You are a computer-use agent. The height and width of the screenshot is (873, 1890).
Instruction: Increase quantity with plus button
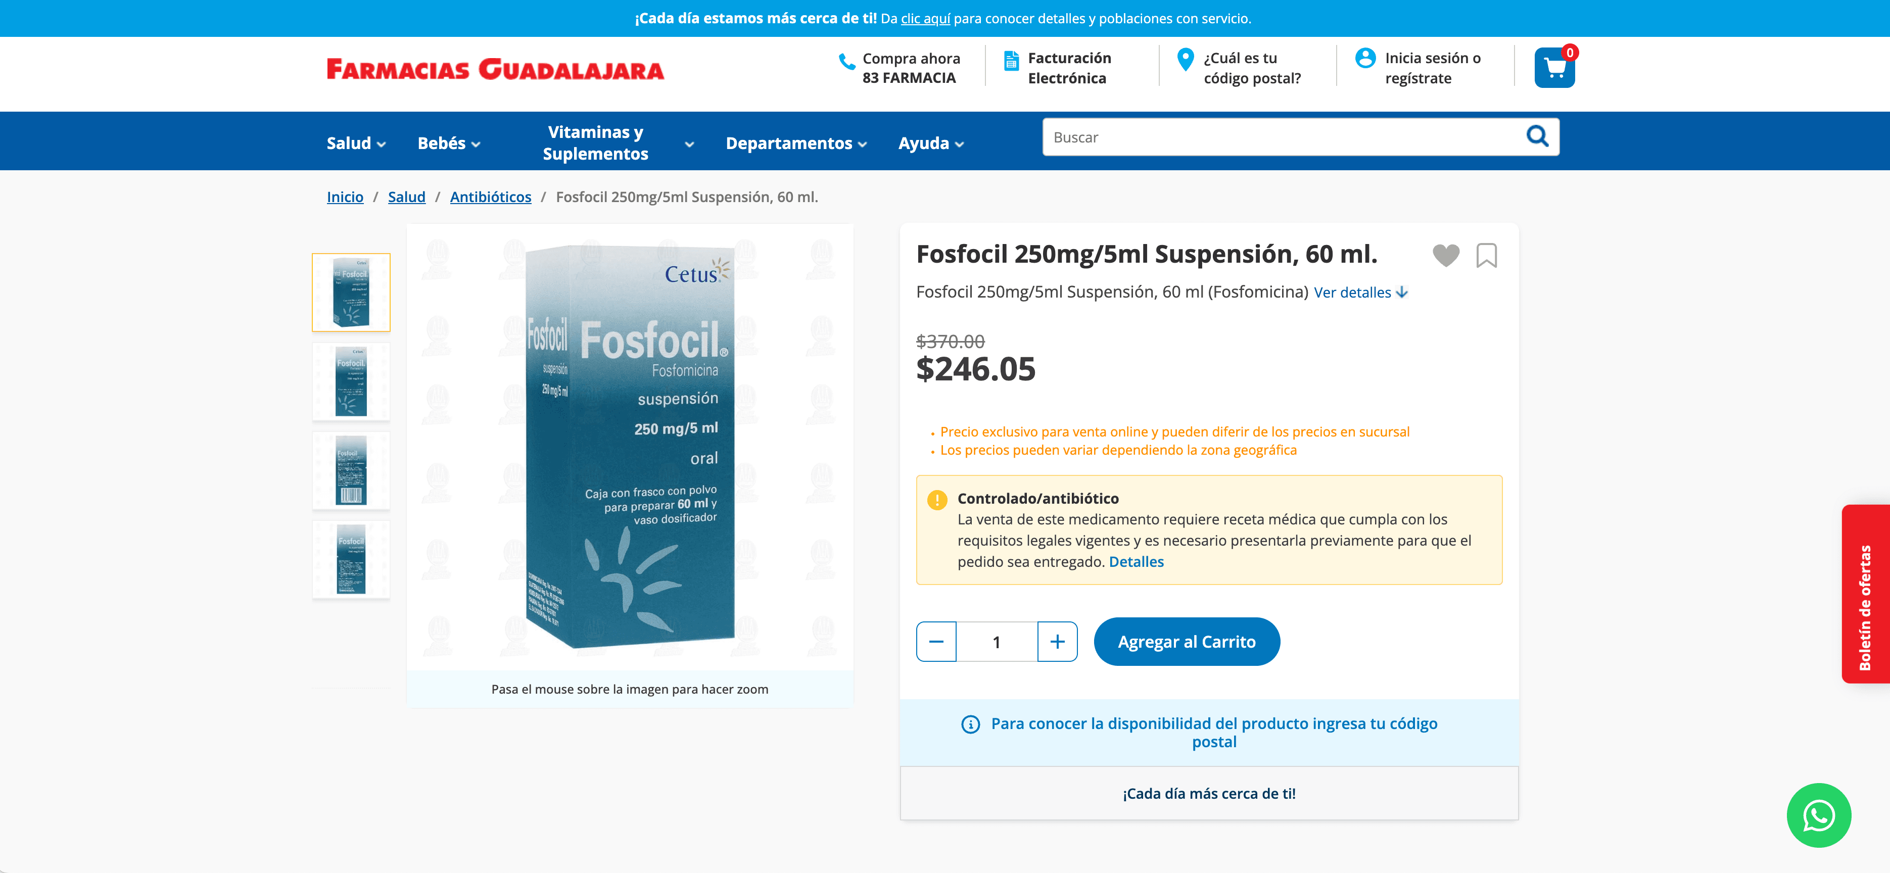[x=1057, y=642]
